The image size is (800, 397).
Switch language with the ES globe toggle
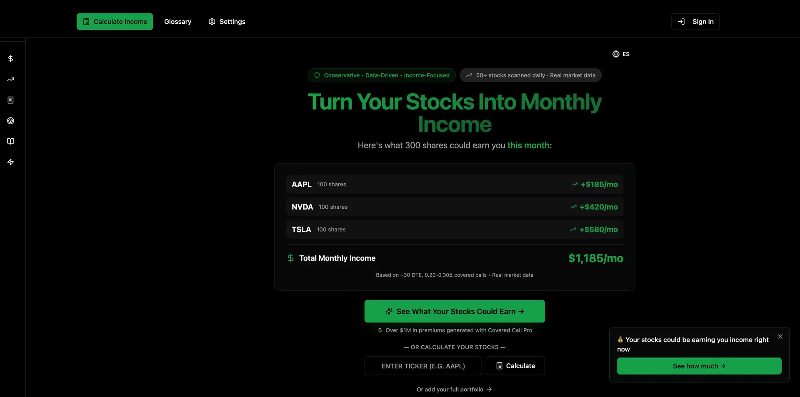coord(621,54)
